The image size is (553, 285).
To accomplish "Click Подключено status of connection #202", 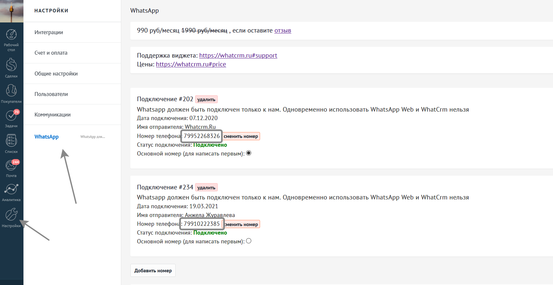I will [x=210, y=145].
